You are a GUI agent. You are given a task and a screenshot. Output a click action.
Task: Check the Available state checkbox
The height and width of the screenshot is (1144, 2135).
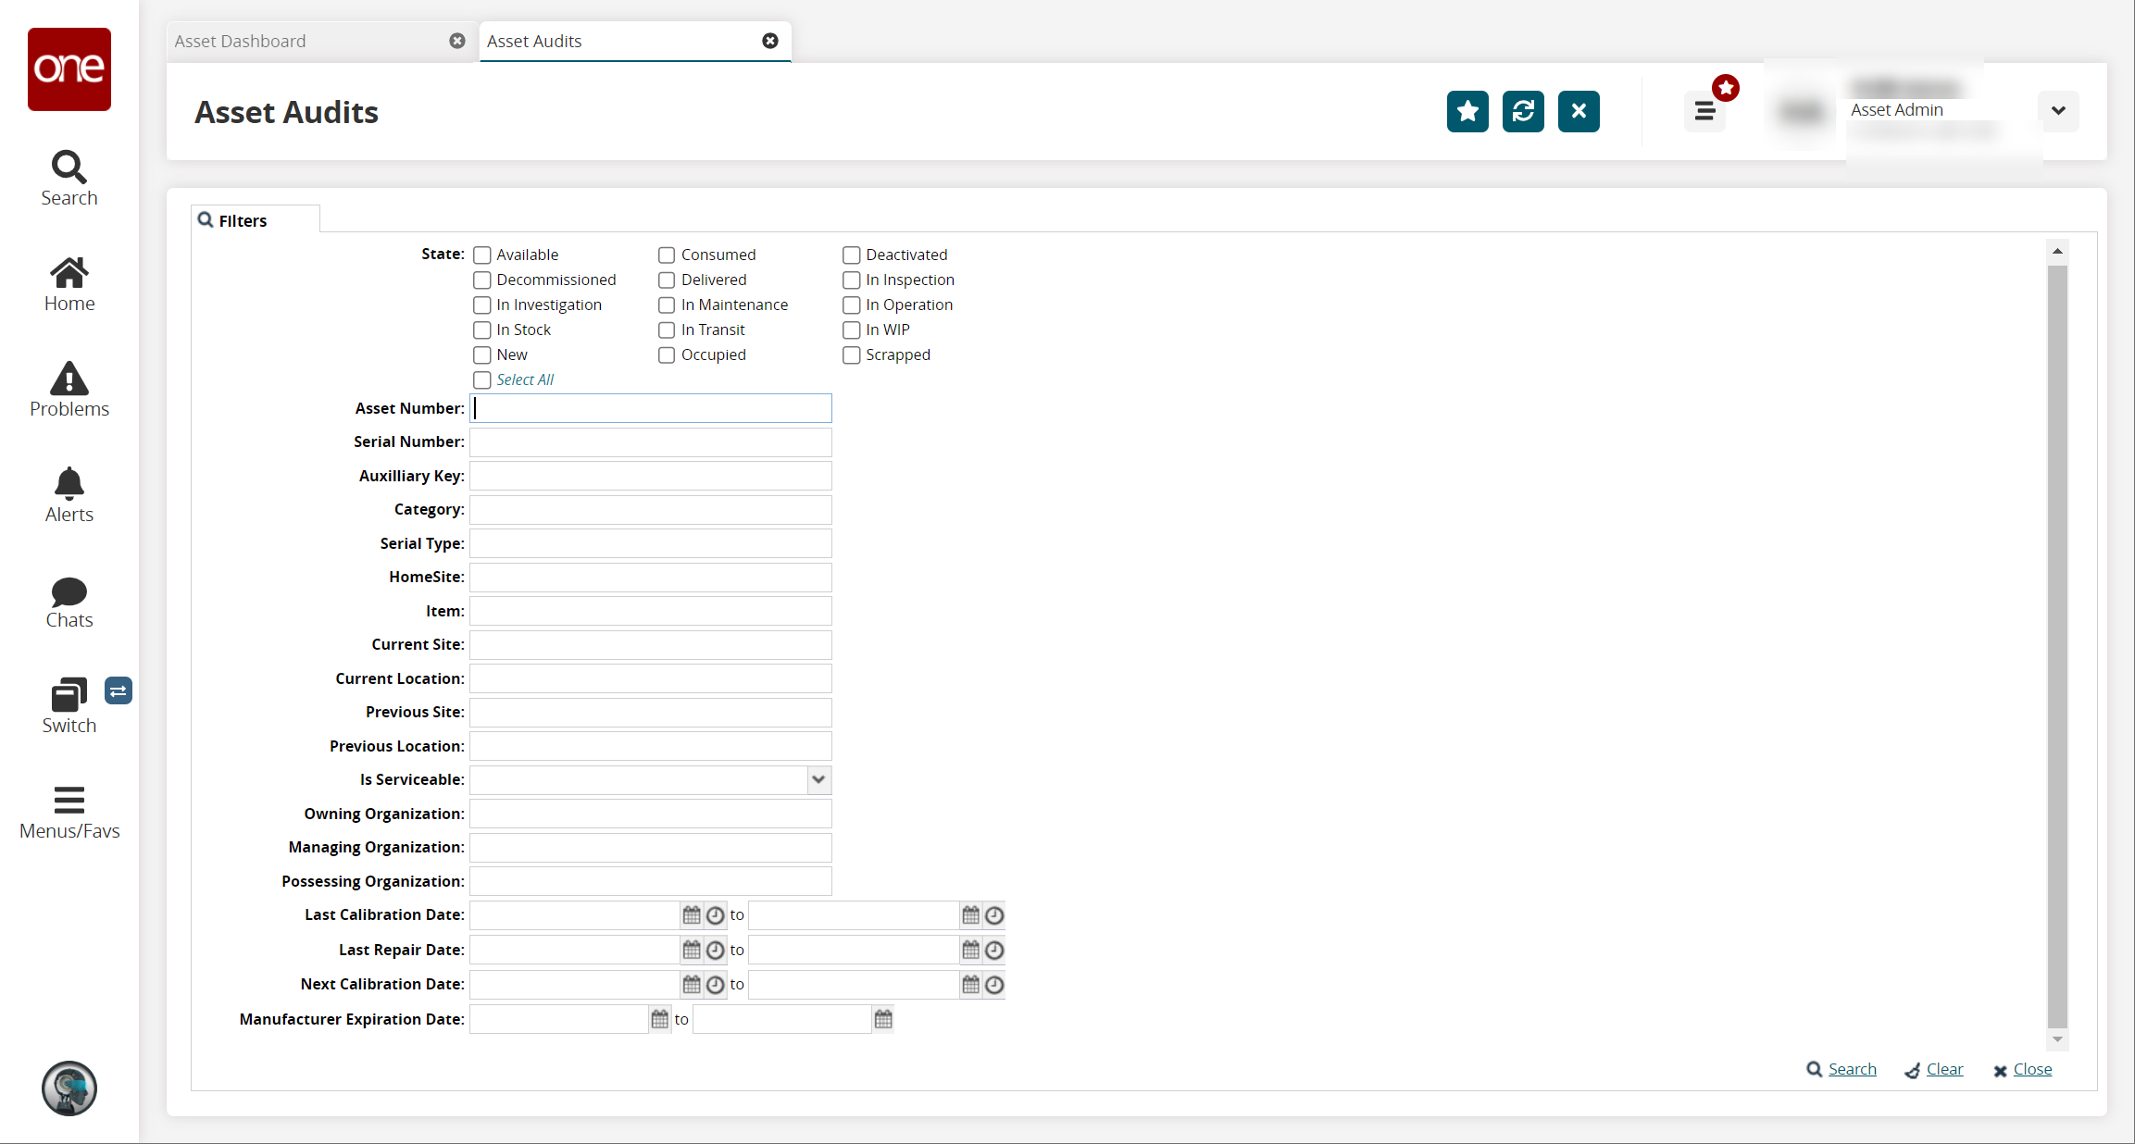coord(482,255)
